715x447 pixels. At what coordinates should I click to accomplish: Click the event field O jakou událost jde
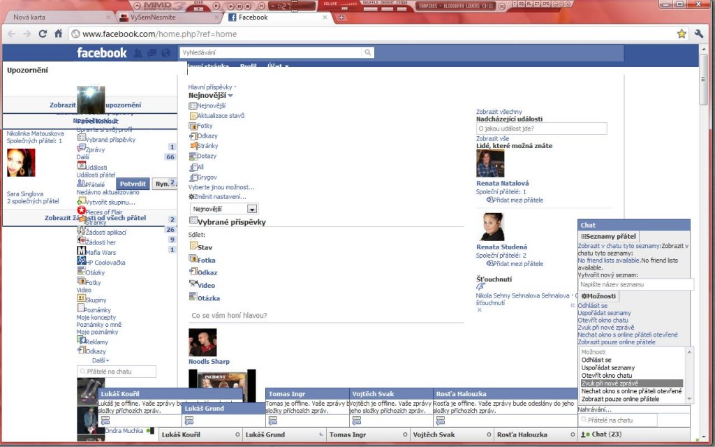pos(541,129)
